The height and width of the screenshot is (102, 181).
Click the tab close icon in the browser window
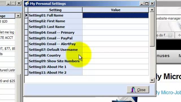170,35
